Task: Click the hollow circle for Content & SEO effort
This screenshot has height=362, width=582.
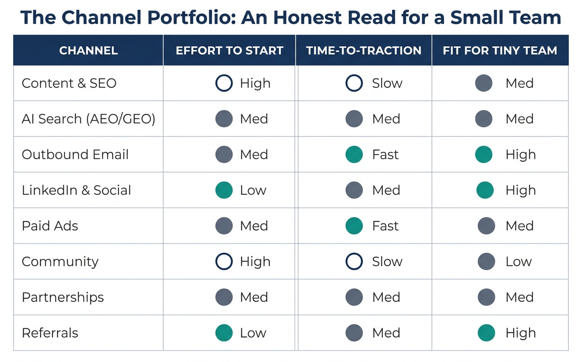Action: (224, 83)
